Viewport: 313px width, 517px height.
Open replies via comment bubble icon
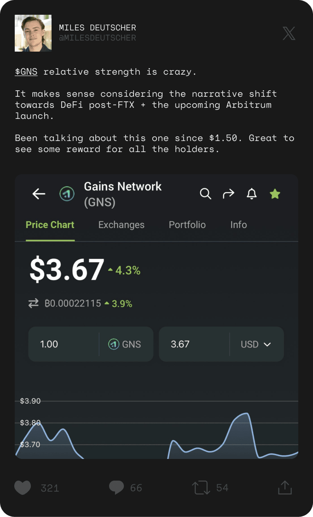tap(116, 488)
